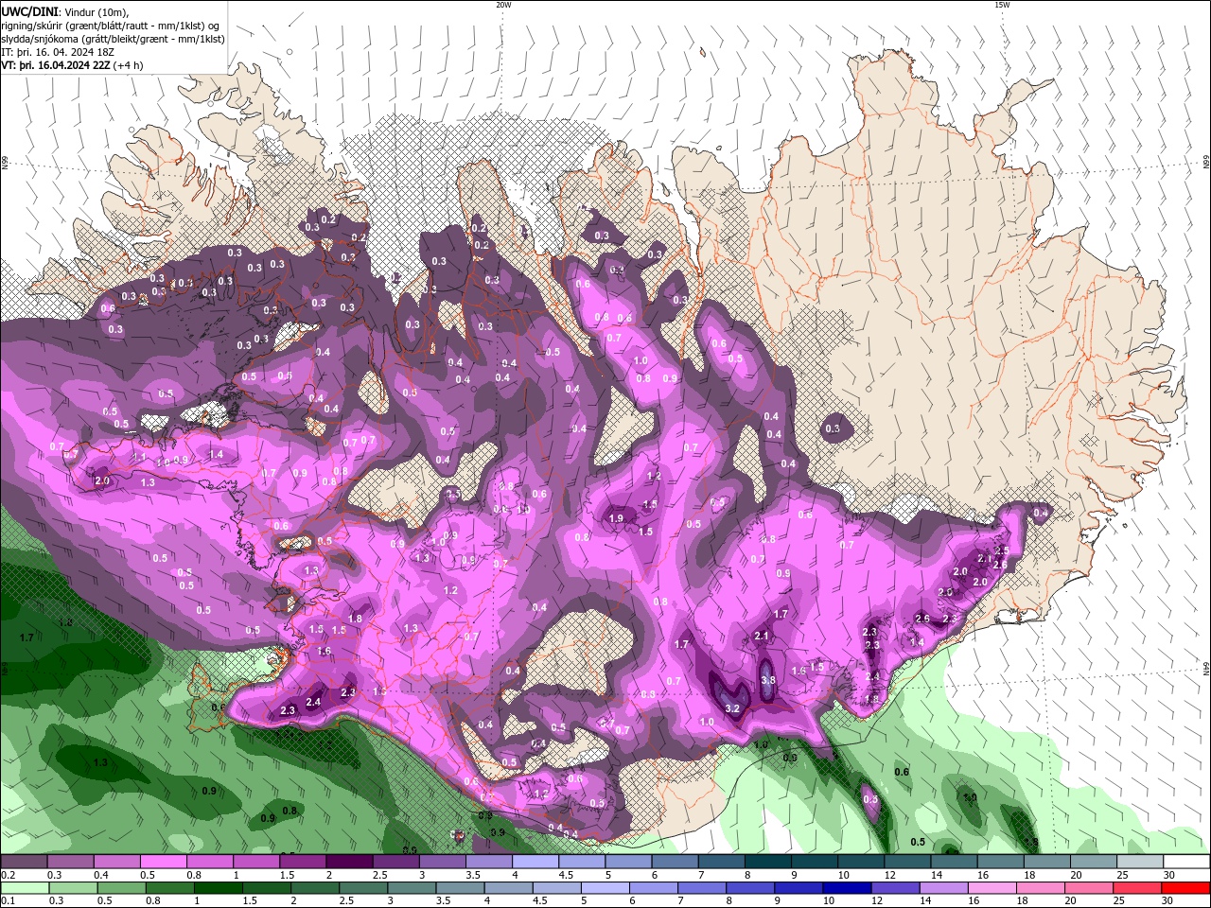Pick the first snow legend swatch at 0.2
Image resolution: width=1211 pixels, height=908 pixels.
(24, 861)
